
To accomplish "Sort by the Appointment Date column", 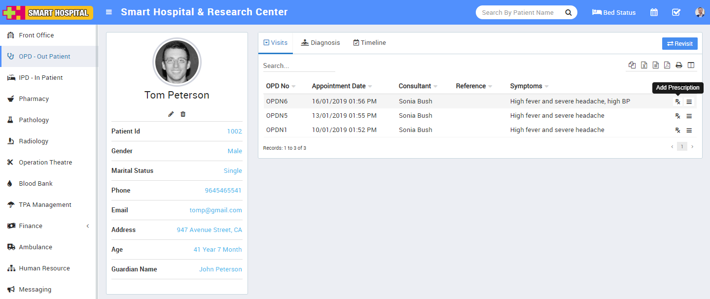I will click(338, 86).
